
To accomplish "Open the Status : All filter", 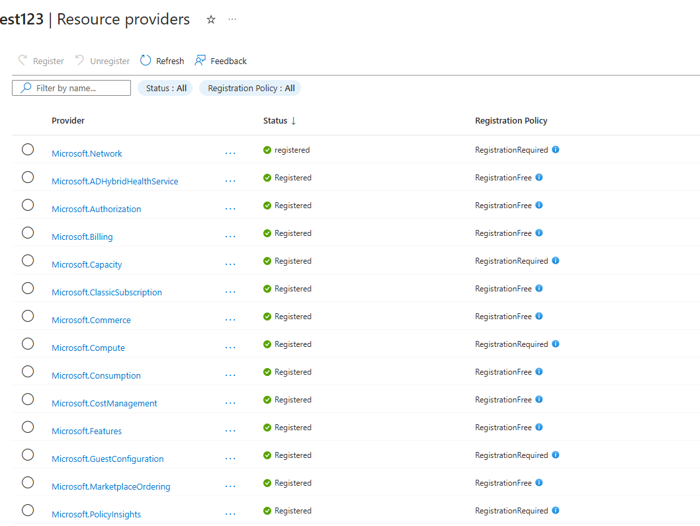I will pos(165,89).
